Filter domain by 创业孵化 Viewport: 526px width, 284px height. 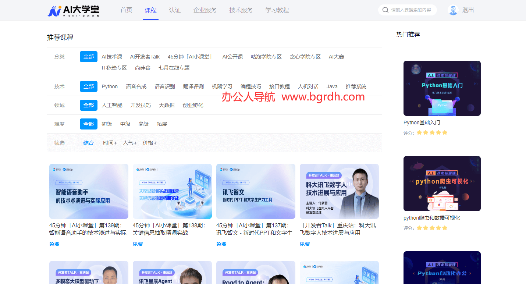(x=193, y=105)
